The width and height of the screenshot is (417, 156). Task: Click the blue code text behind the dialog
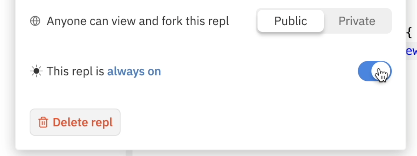412,51
